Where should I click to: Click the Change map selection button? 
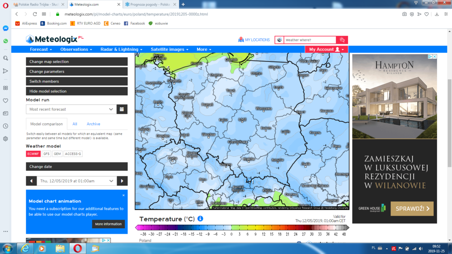coord(77,61)
